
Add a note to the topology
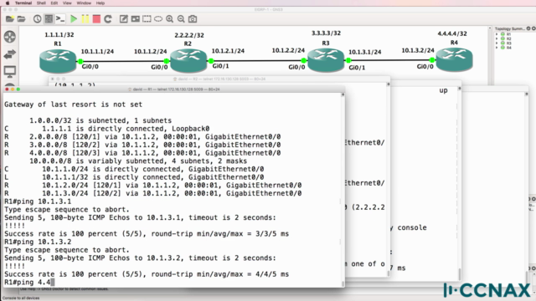(123, 18)
